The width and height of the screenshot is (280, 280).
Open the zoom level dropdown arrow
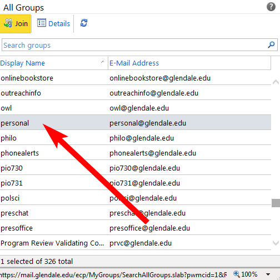pos(268,274)
